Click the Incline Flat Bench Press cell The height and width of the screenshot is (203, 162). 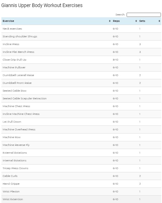(56, 52)
